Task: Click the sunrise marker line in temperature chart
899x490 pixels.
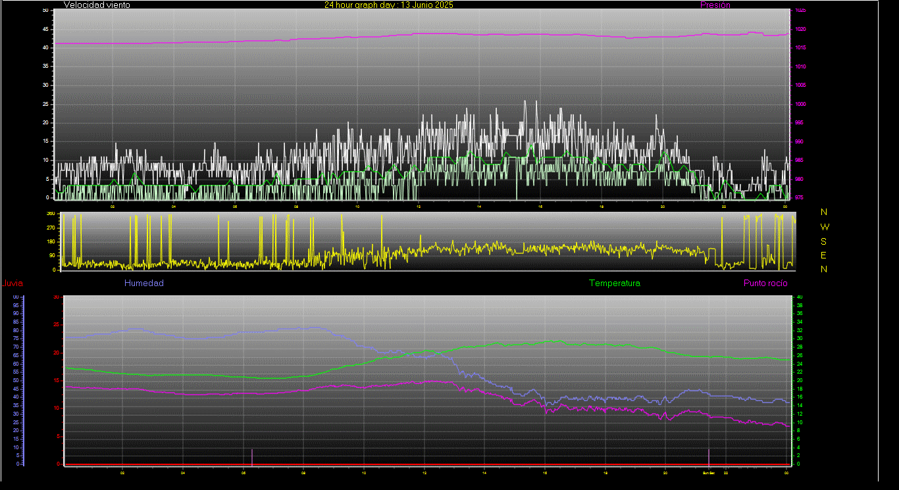Action: point(252,456)
